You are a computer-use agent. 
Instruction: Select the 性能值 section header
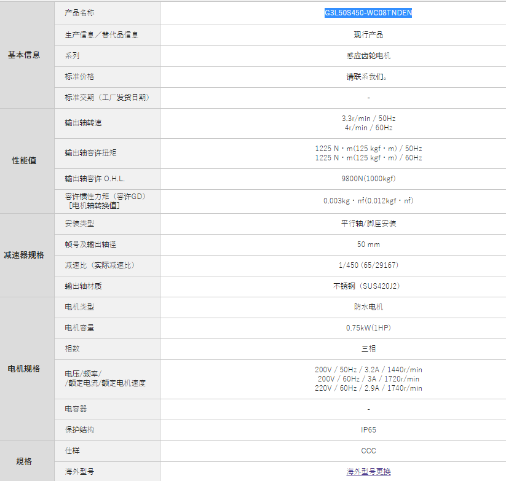click(24, 160)
